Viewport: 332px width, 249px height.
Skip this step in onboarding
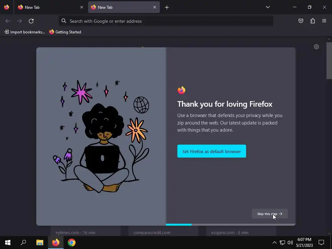269,214
